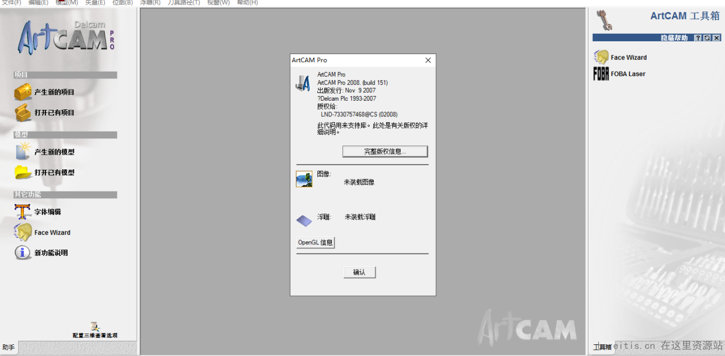The image size is (725, 356).
Task: Switch to the 工具箱 tab
Action: click(x=602, y=346)
